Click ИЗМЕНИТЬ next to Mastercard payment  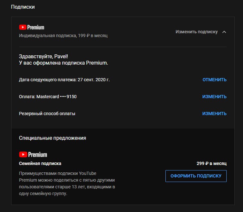[x=214, y=97]
